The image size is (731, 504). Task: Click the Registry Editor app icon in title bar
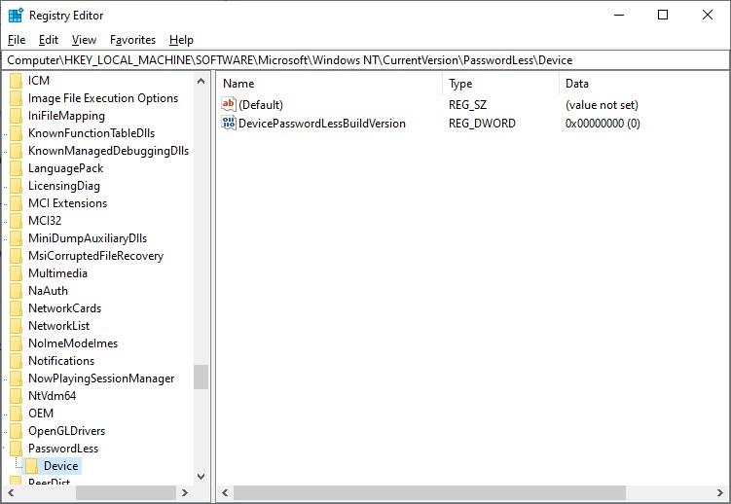pos(16,16)
